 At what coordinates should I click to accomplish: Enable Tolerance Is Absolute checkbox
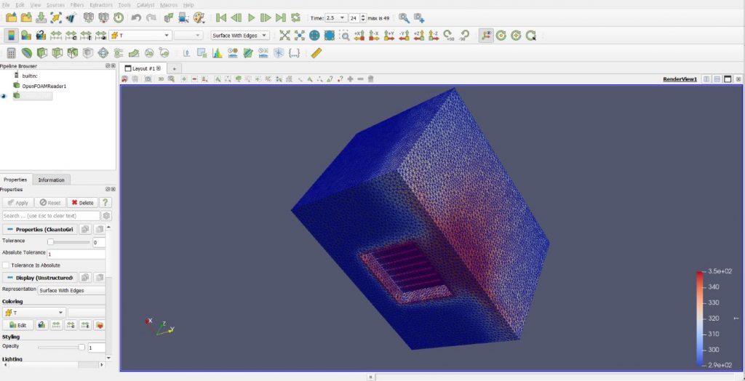(7, 265)
